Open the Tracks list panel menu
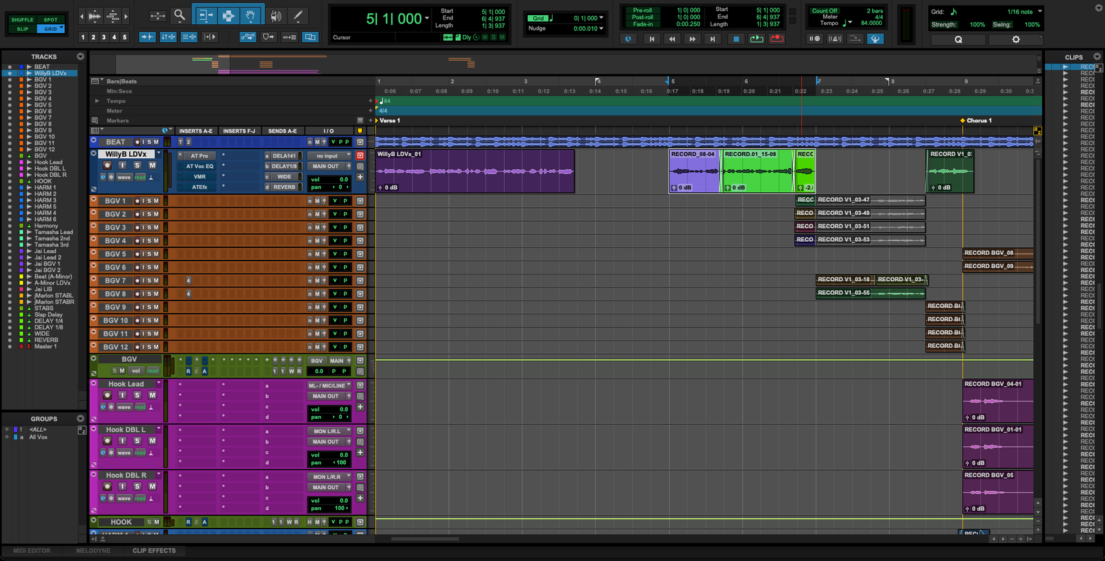This screenshot has width=1105, height=561. pos(81,57)
